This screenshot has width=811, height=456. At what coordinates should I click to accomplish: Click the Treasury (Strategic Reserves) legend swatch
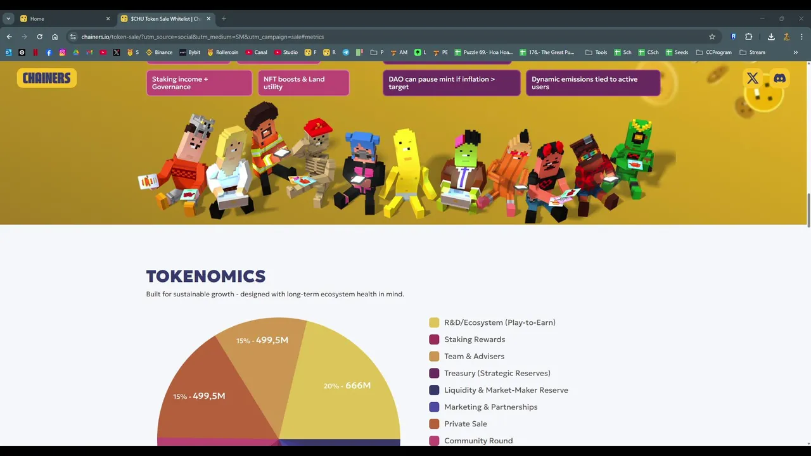tap(434, 373)
